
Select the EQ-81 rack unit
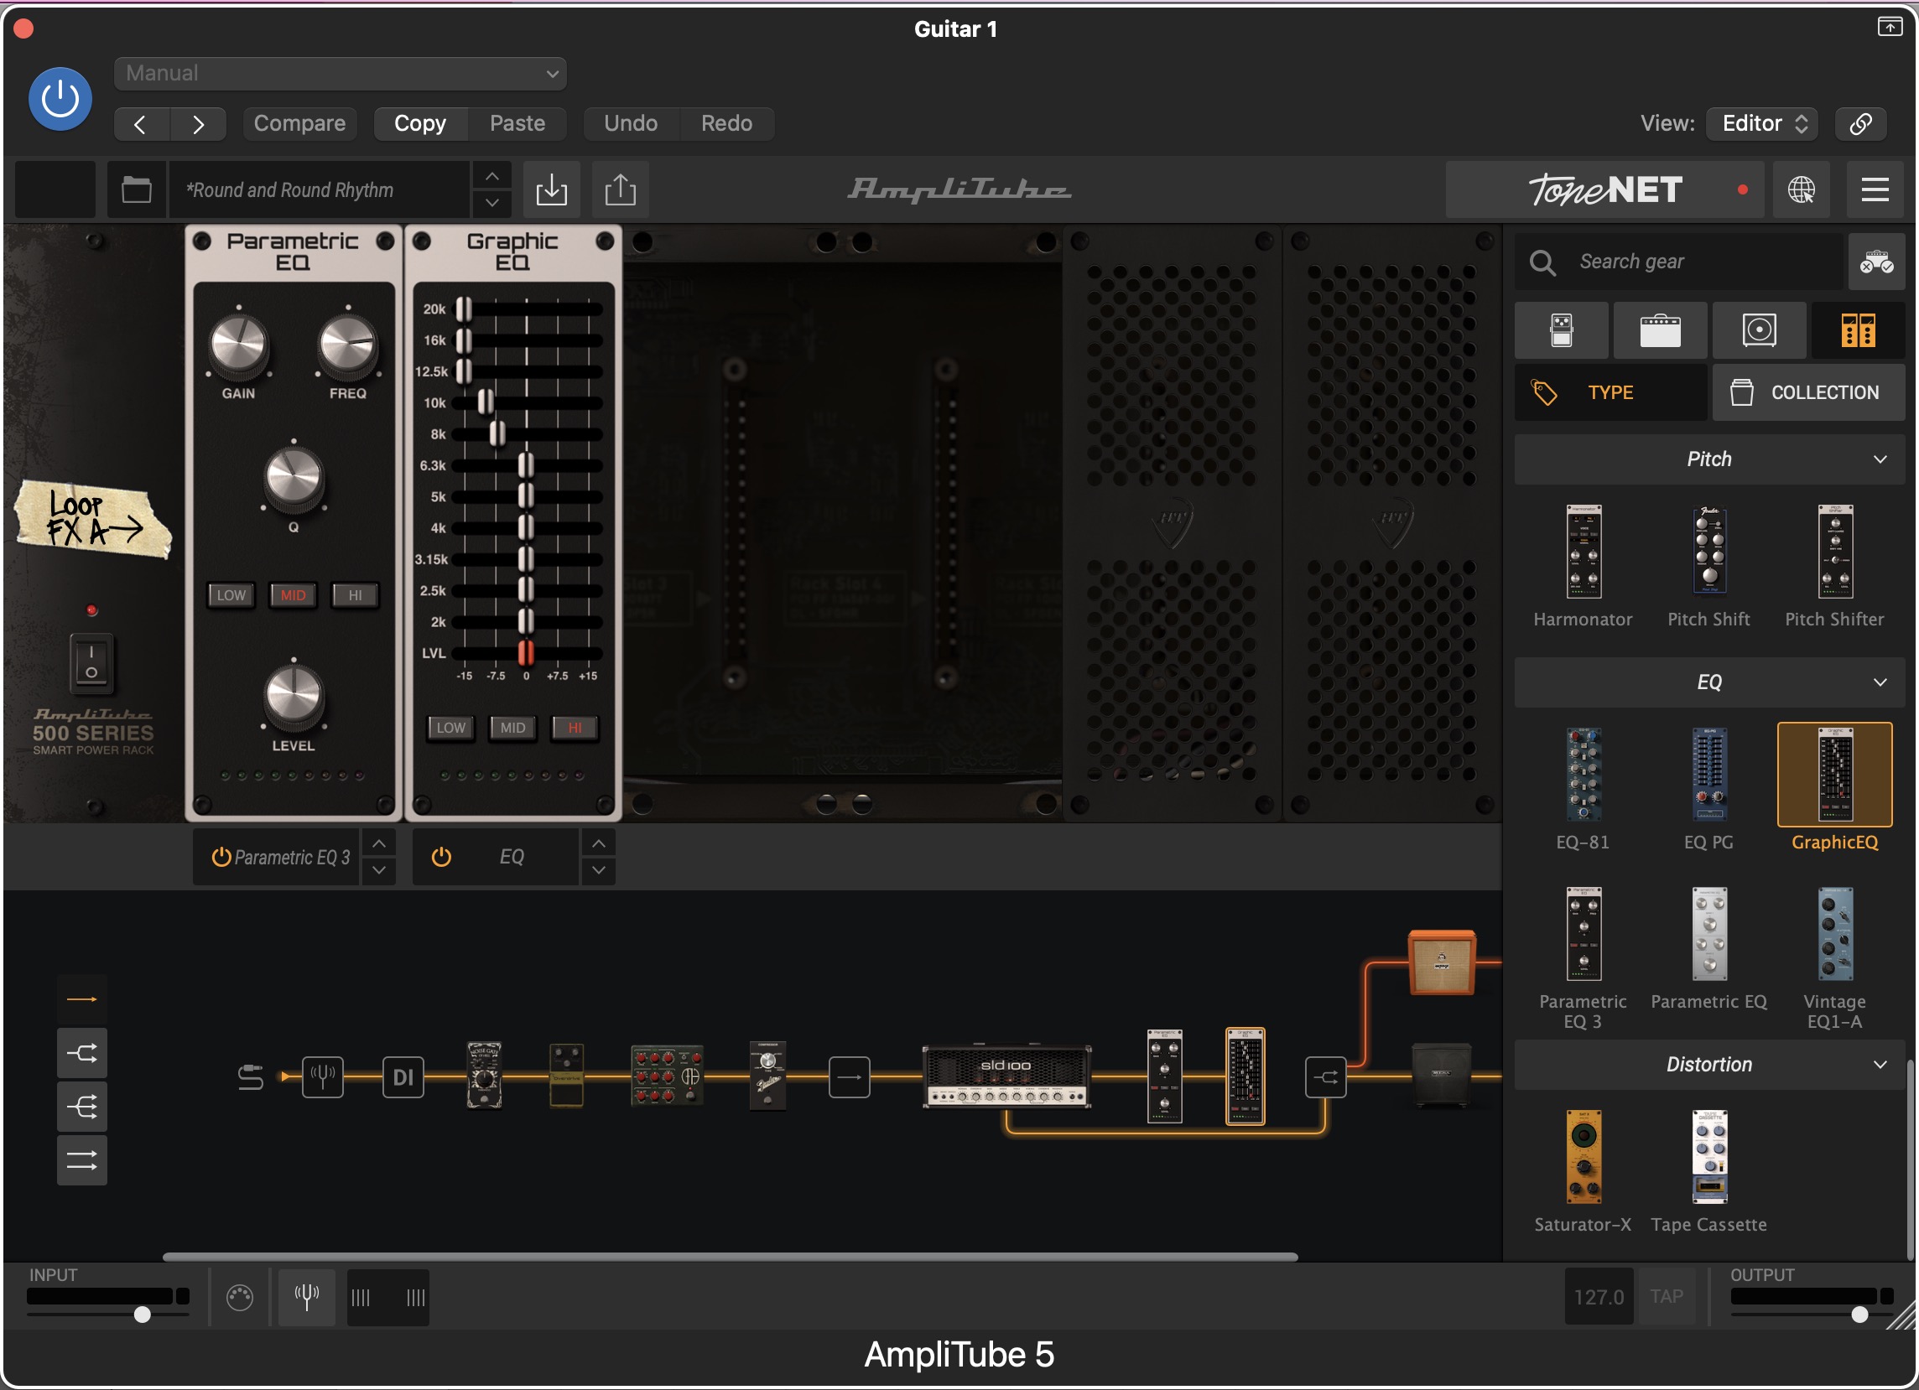click(x=1583, y=775)
